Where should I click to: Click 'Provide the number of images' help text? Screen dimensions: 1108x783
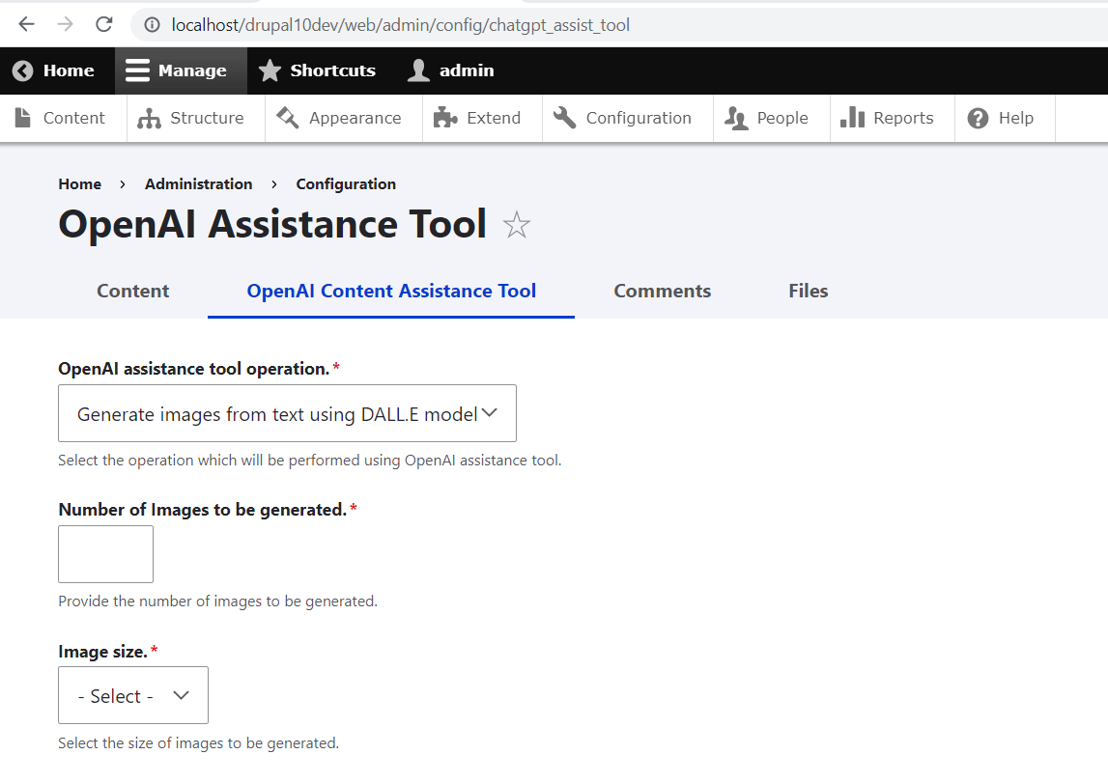pyautogui.click(x=217, y=601)
